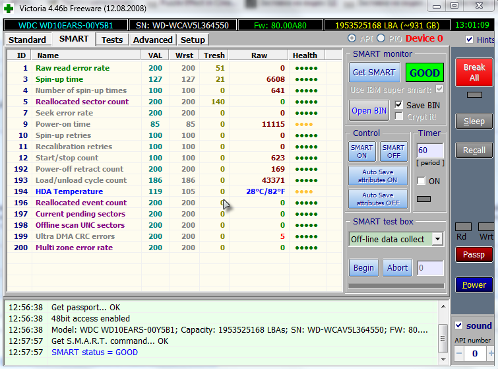Select the API radio button
Viewport: 498px width, 369px height.
point(352,39)
